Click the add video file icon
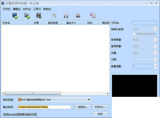 (x=15, y=16)
